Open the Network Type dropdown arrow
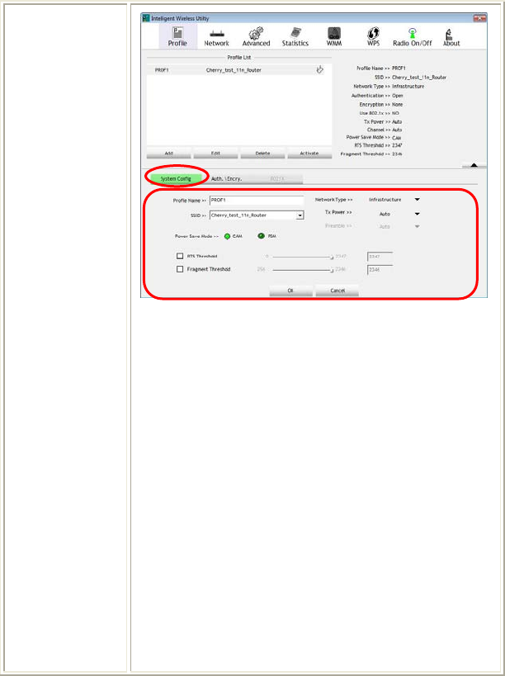Screen dimensions: 505x676 coord(417,200)
